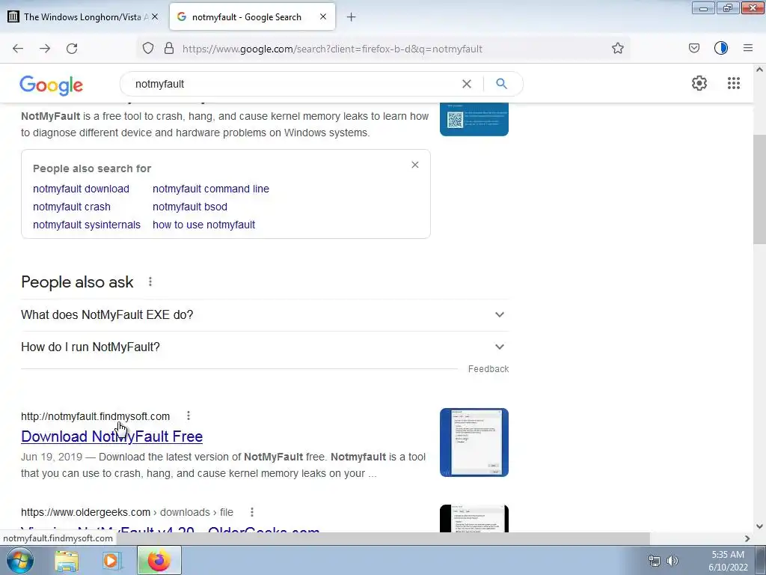Bookmark this page with the star icon
The height and width of the screenshot is (575, 766).
(617, 49)
